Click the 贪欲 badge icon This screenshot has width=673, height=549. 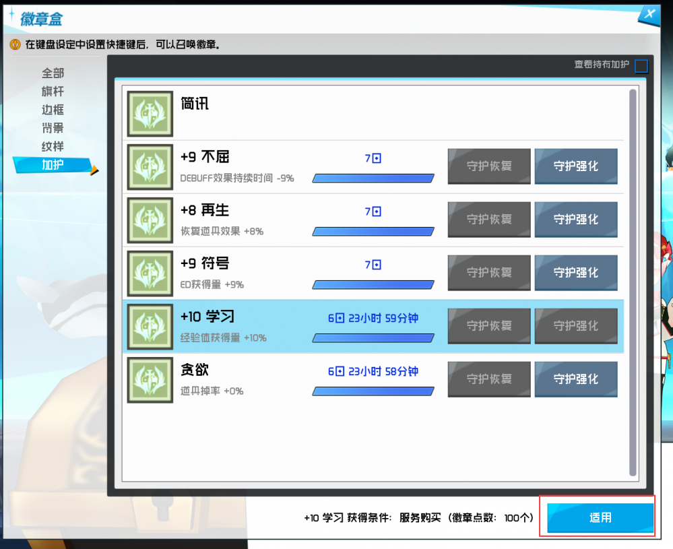(149, 379)
